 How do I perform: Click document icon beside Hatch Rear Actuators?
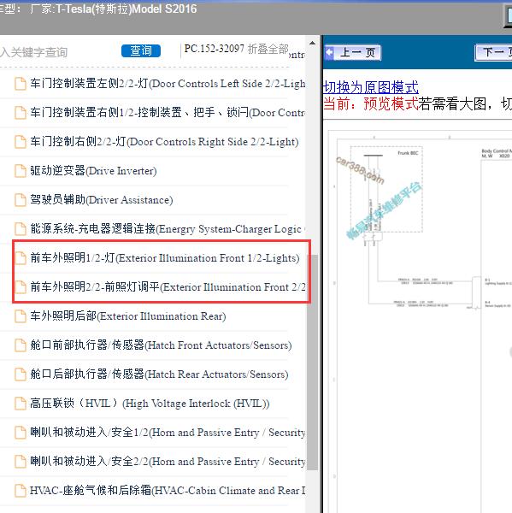click(x=21, y=374)
